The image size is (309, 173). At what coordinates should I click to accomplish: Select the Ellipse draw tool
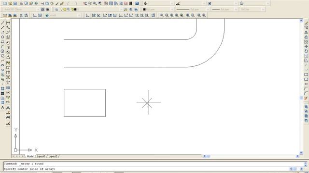coord(2,65)
